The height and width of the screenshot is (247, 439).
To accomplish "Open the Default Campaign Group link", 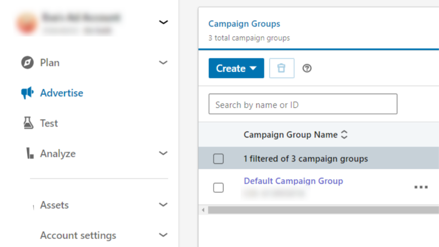I will pyautogui.click(x=293, y=181).
